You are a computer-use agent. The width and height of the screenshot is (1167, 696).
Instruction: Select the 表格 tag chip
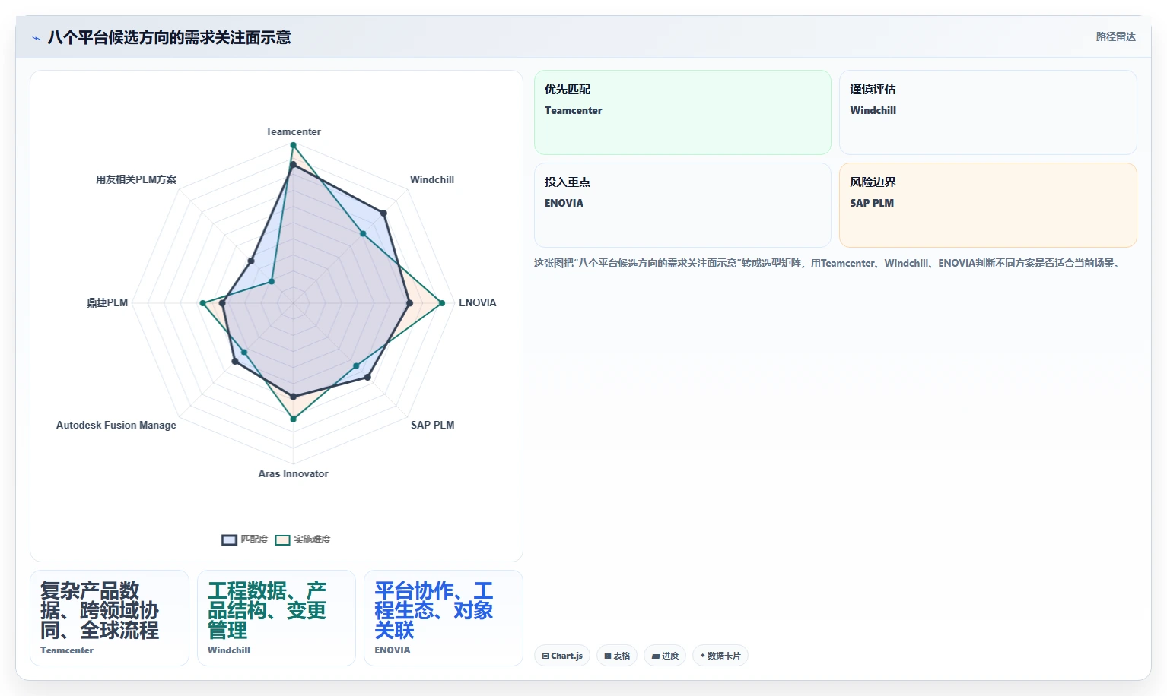point(617,656)
